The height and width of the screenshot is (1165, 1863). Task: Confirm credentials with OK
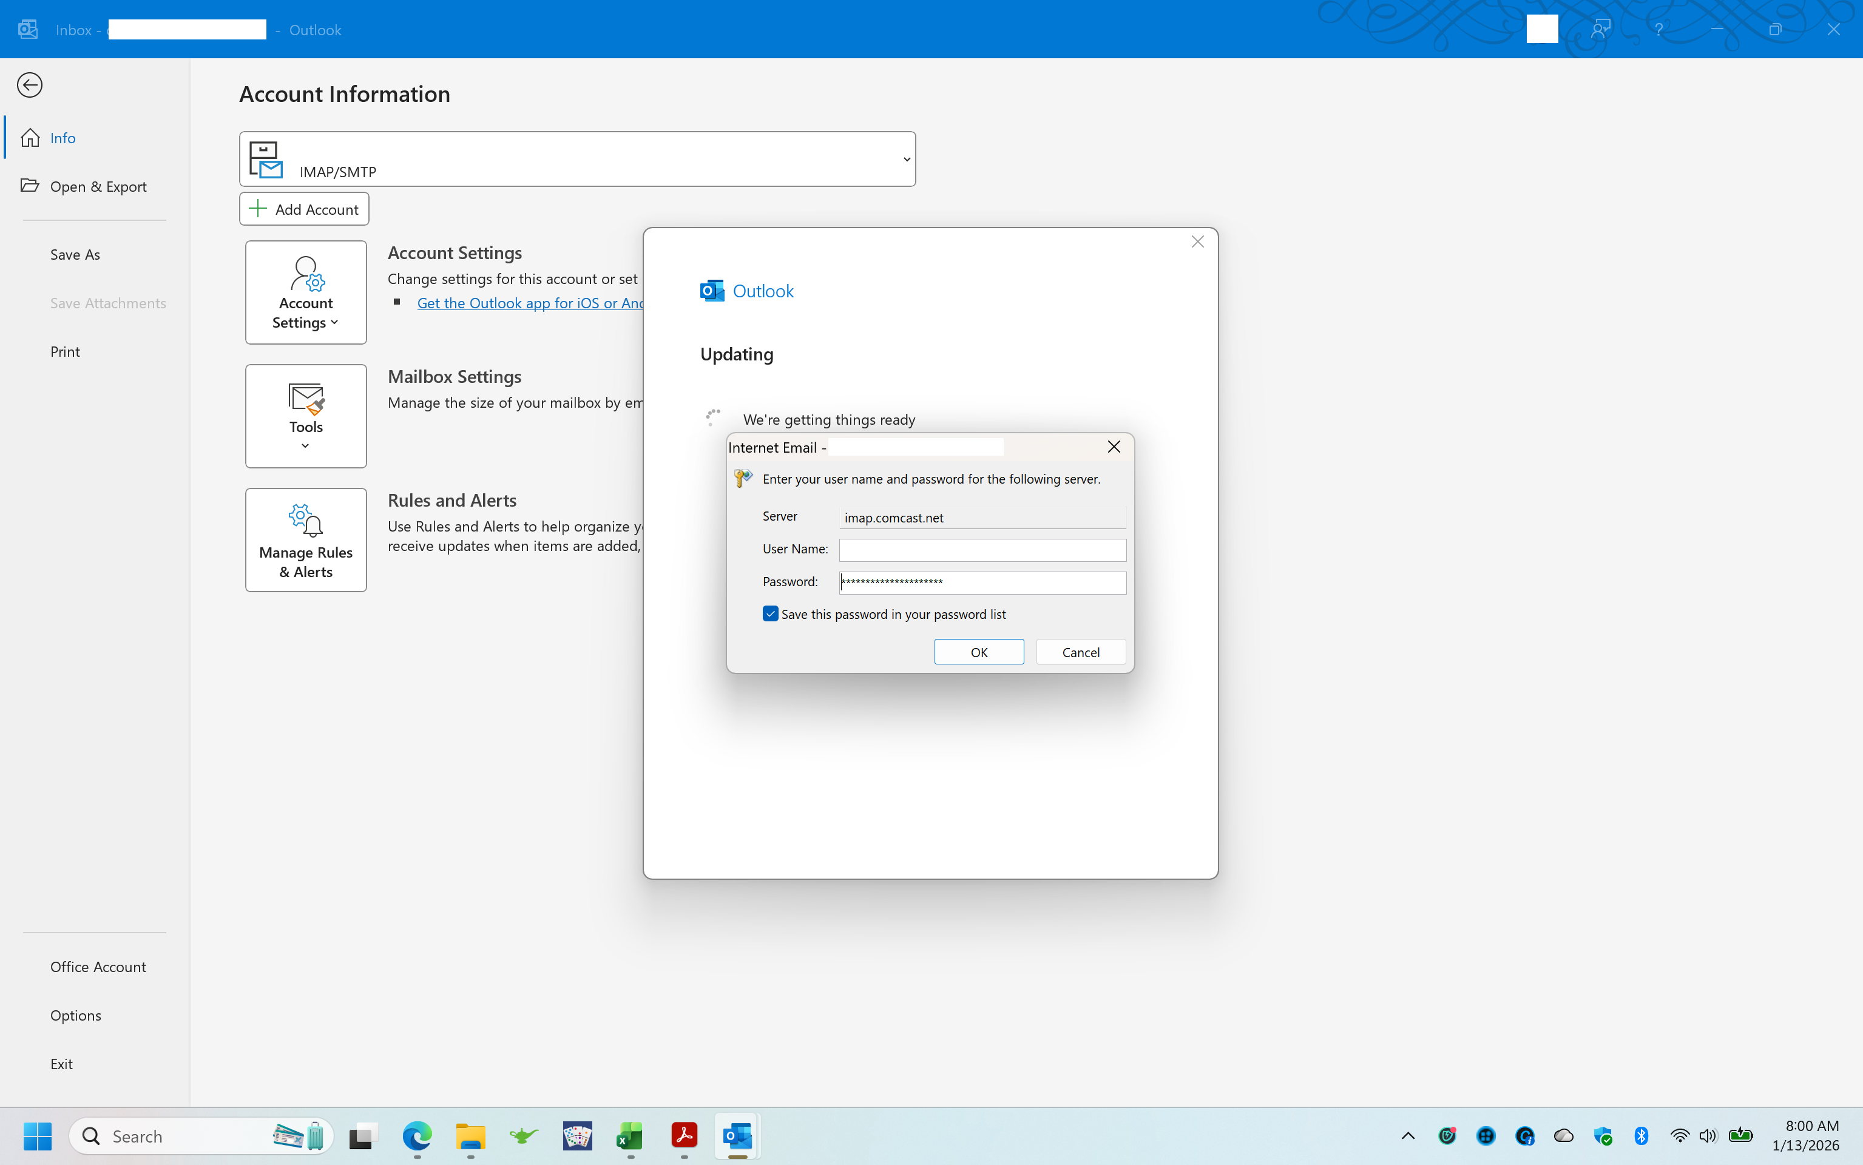(978, 652)
